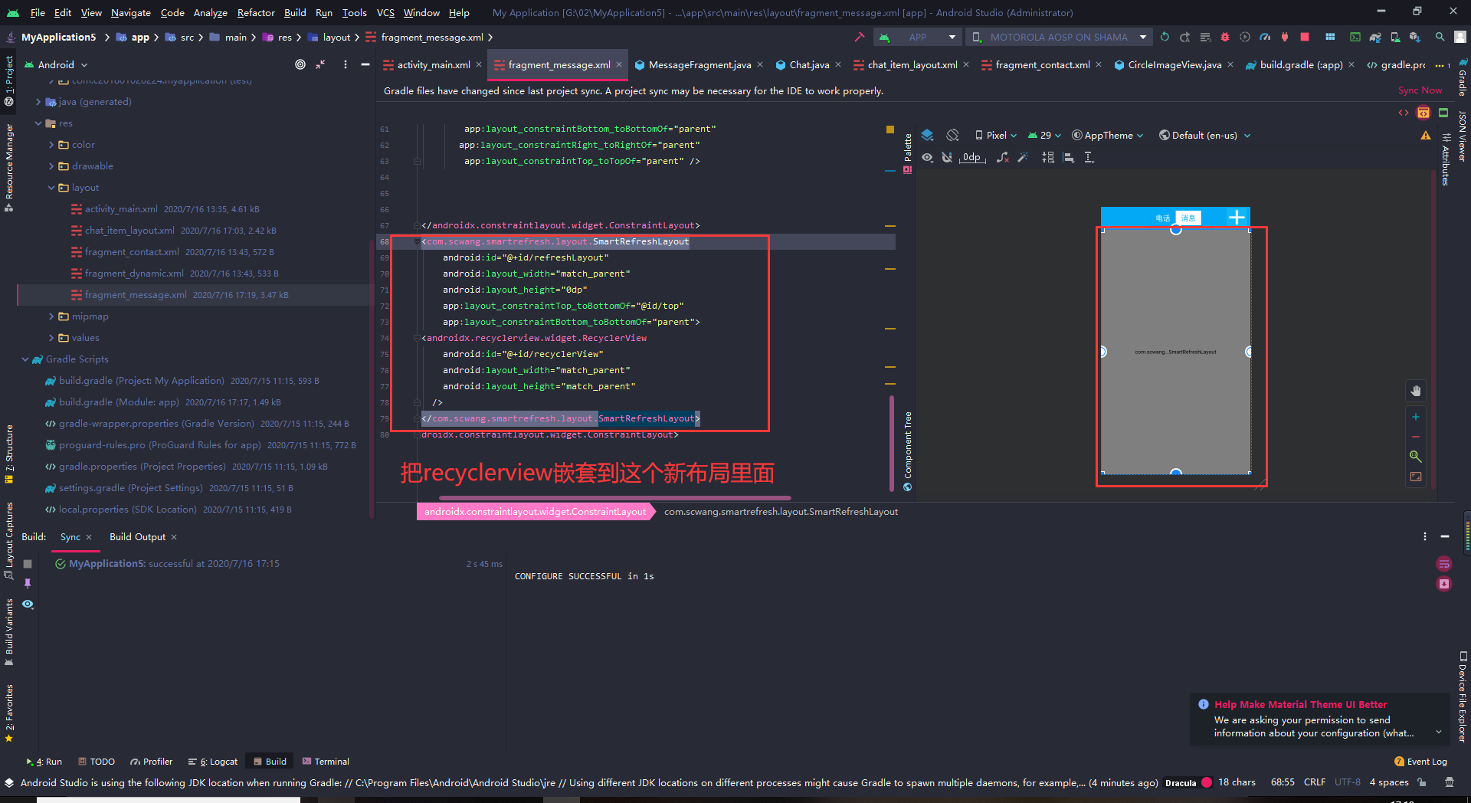Open the Android project view dropdown
The height and width of the screenshot is (803, 1471).
[x=57, y=64]
